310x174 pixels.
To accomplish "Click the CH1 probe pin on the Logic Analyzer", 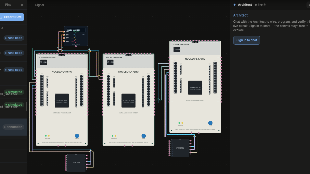I will pos(64,35).
